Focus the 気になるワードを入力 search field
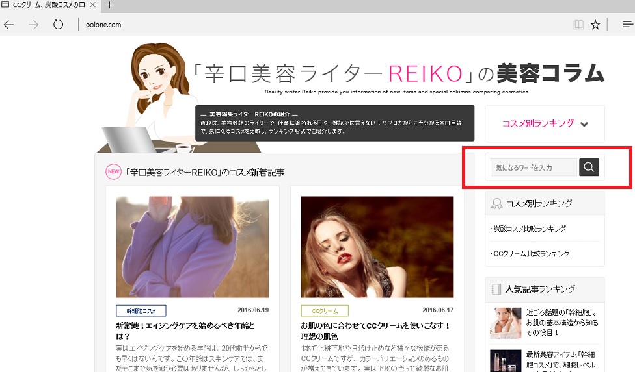The width and height of the screenshot is (635, 372). tap(534, 167)
